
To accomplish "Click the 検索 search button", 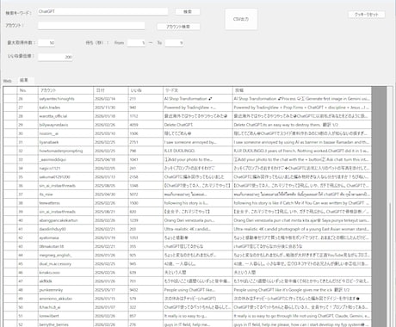I will pos(188,12).
